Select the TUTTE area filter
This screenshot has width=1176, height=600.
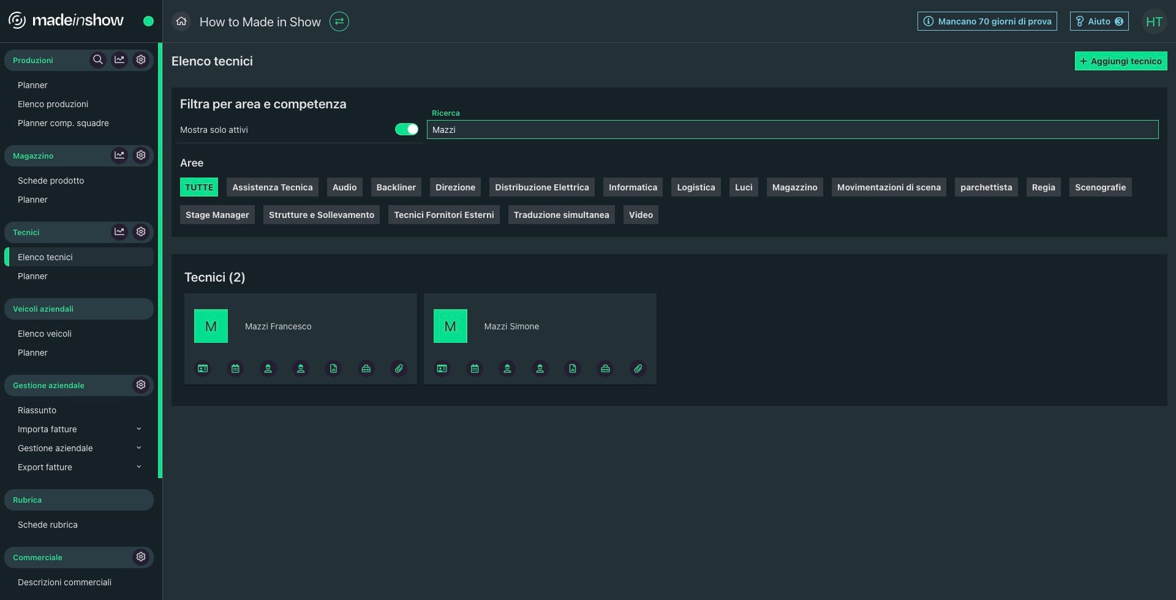coord(199,187)
